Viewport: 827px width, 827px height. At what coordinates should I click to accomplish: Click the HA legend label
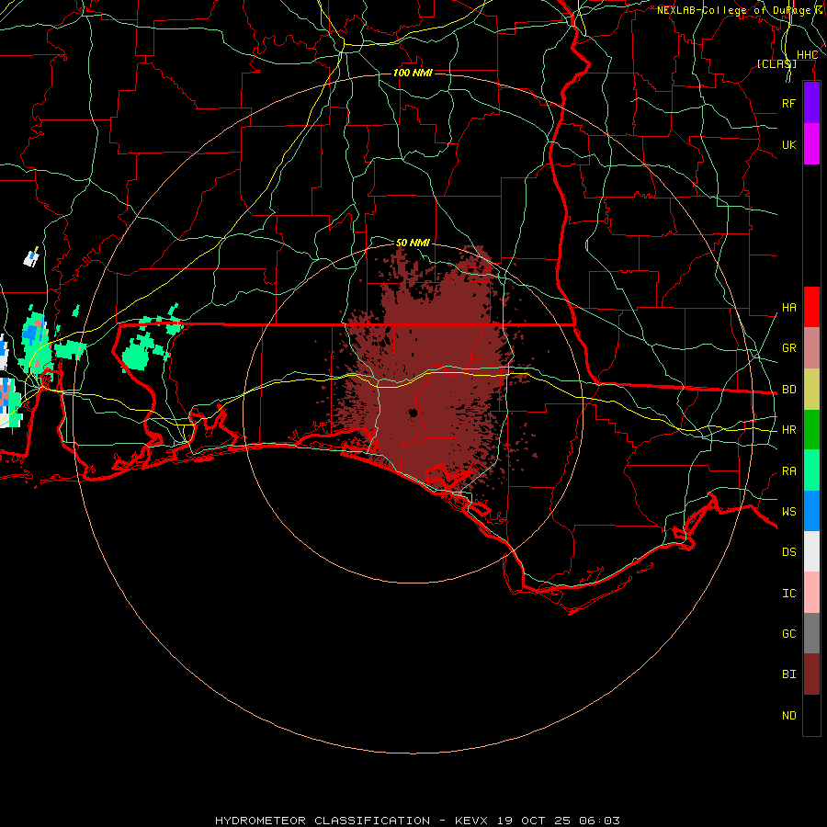tap(788, 307)
